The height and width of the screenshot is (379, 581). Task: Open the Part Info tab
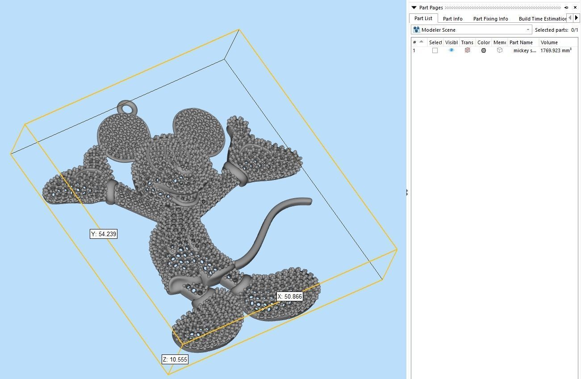click(x=453, y=19)
